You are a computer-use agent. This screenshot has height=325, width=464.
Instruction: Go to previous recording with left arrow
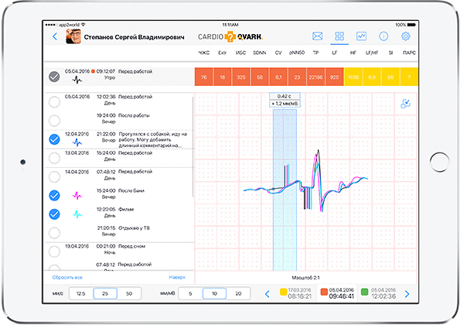click(268, 294)
